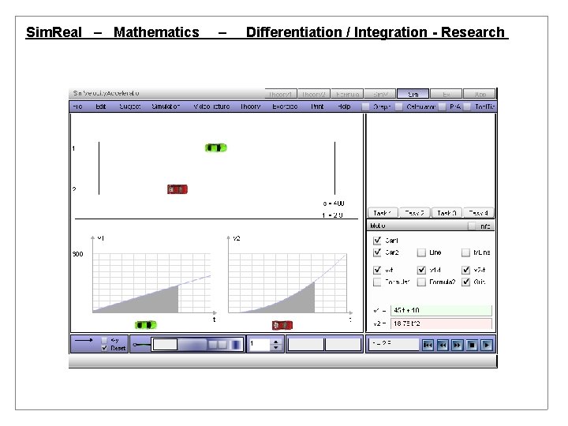Open the Simulation menu
The image size is (568, 426).
coord(166,106)
